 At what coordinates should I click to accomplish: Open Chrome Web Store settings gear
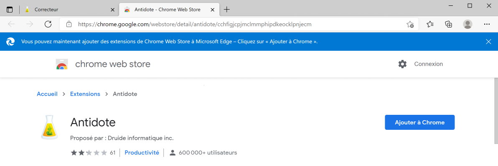click(402, 64)
